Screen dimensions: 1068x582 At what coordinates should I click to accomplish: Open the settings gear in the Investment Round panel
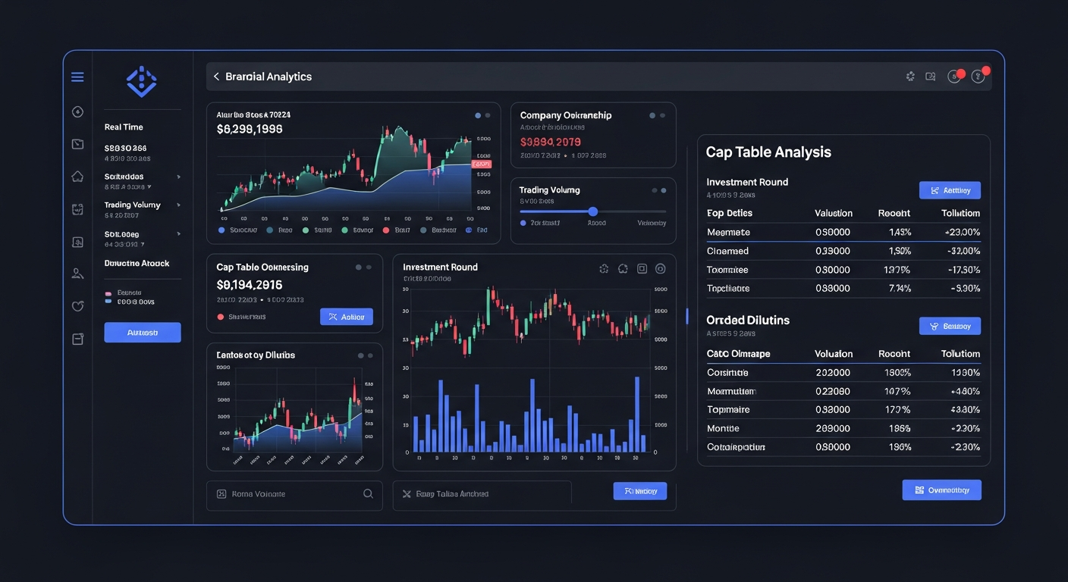click(604, 268)
